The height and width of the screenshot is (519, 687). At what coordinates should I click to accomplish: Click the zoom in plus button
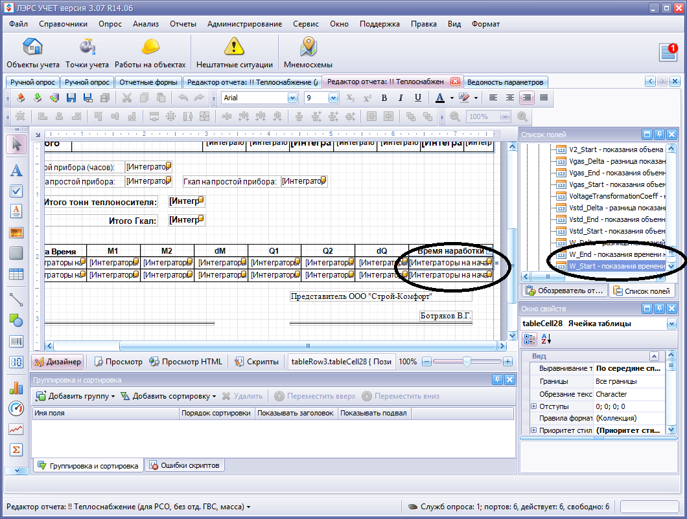point(507,362)
